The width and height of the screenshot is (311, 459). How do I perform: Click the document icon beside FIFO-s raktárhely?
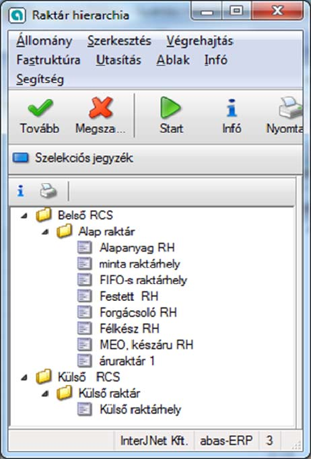click(85, 280)
